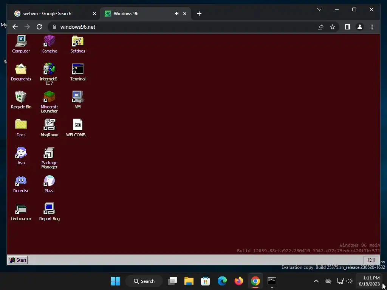Open the volume tray icon
This screenshot has height=290, width=387.
pyautogui.click(x=349, y=281)
